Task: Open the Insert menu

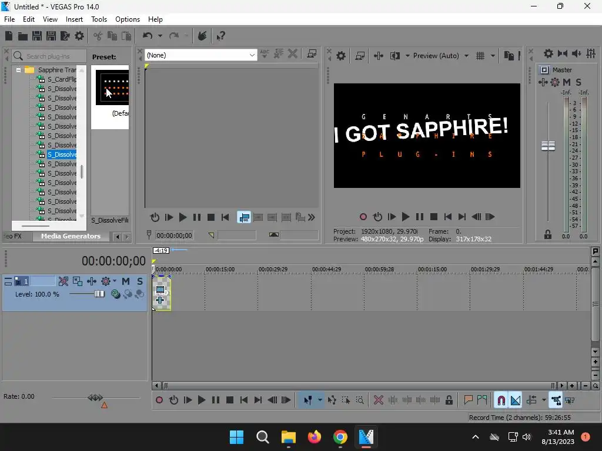Action: [x=74, y=19]
